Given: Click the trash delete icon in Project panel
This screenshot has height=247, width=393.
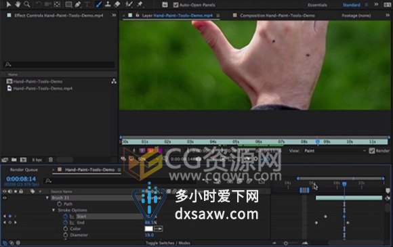Looking at the screenshot, I should (51, 160).
